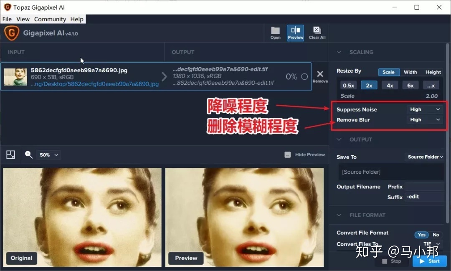Viewport: 451px width, 271px height.
Task: Click the Hide Preview label
Action: (x=310, y=155)
